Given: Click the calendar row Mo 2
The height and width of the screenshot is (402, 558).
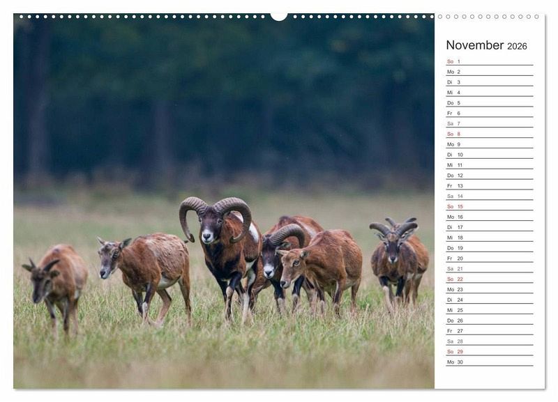Looking at the screenshot, I should pos(490,72).
